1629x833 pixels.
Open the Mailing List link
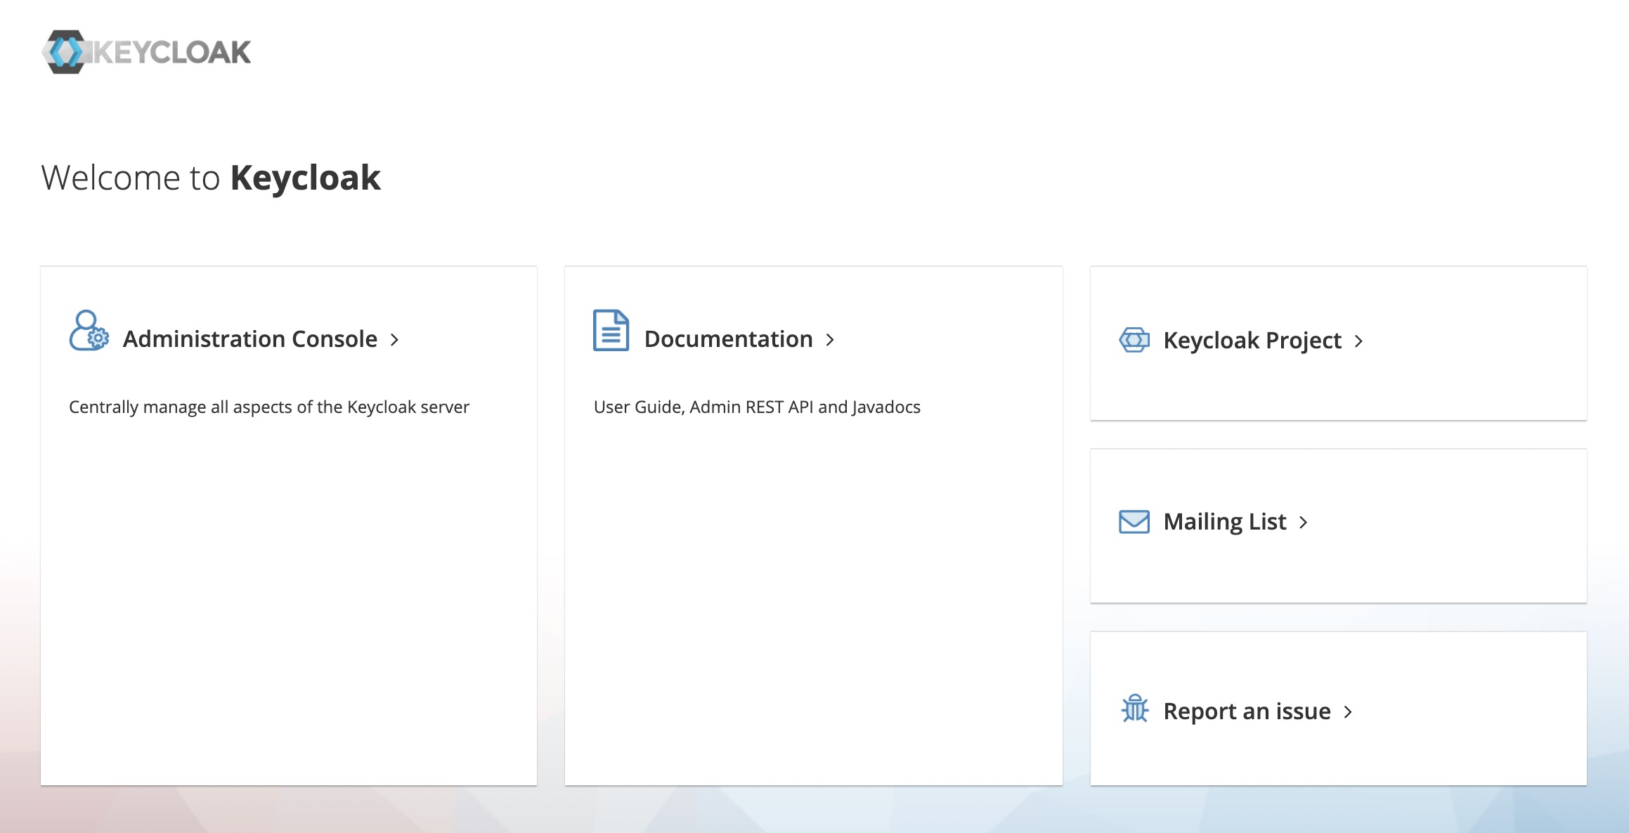tap(1225, 522)
